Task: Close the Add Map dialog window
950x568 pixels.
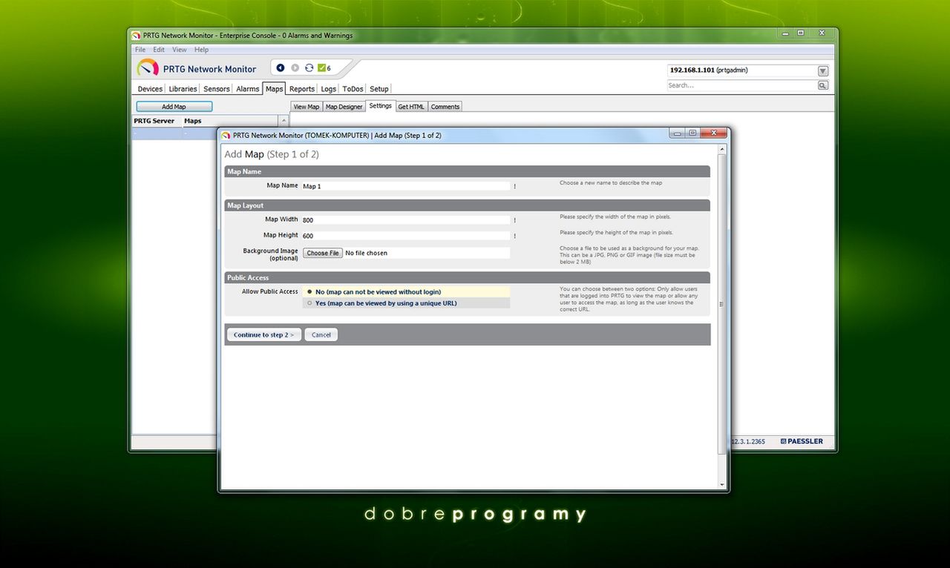Action: tap(714, 133)
